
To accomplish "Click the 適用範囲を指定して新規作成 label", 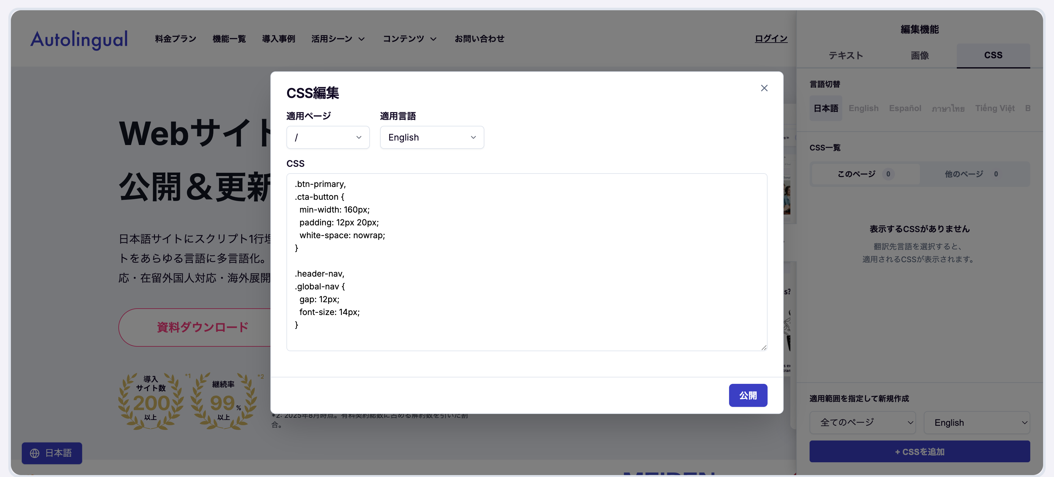I will click(859, 398).
